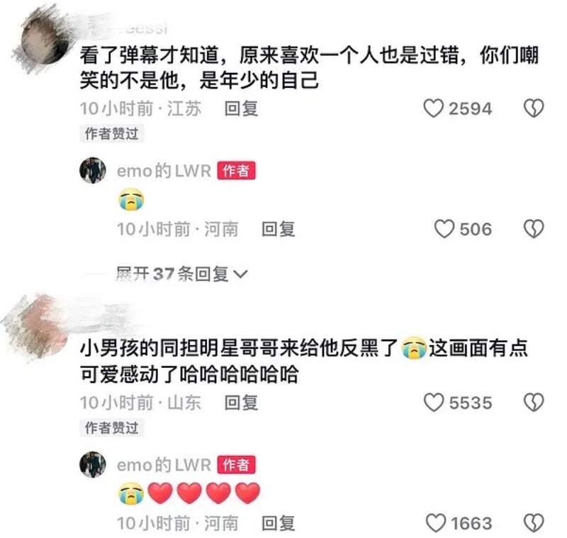Open first emo的LWR author avatar
This screenshot has height=538, width=567.
tap(93, 170)
